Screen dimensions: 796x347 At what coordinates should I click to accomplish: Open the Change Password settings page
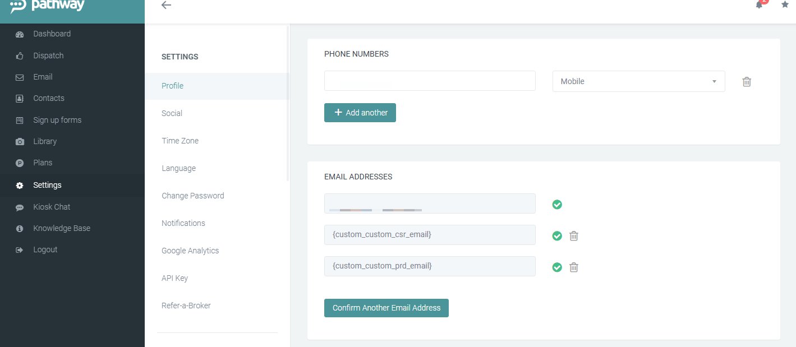[x=192, y=196]
